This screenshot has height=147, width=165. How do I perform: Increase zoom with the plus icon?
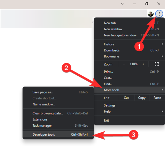(x=143, y=64)
